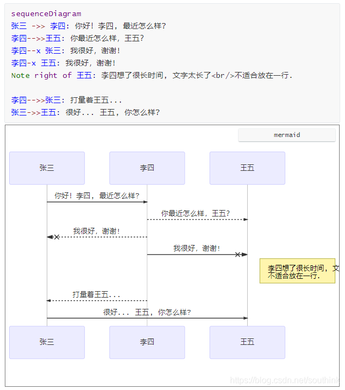
Task: Click the yellow note 李四想了很长时间
Action: click(x=298, y=271)
